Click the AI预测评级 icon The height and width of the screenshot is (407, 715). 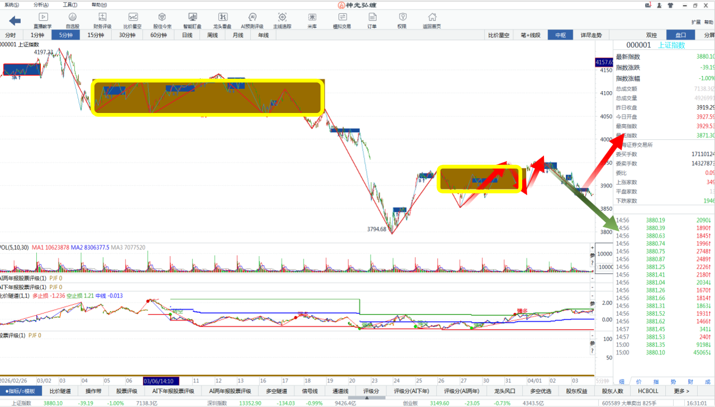252,21
